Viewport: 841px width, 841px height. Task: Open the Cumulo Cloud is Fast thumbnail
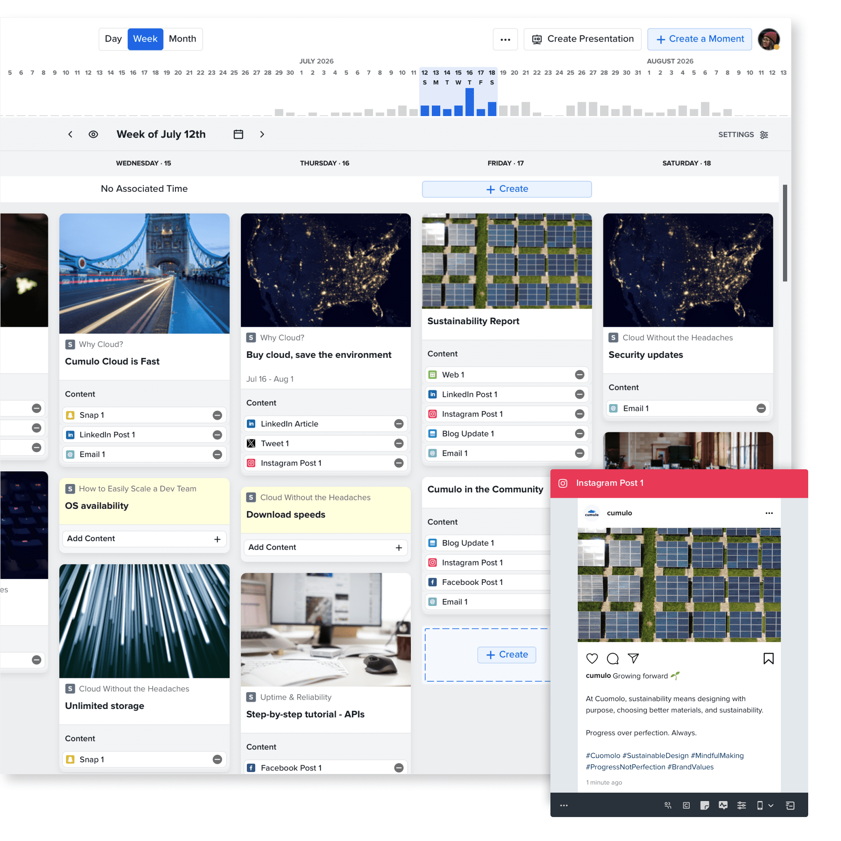pyautogui.click(x=144, y=273)
